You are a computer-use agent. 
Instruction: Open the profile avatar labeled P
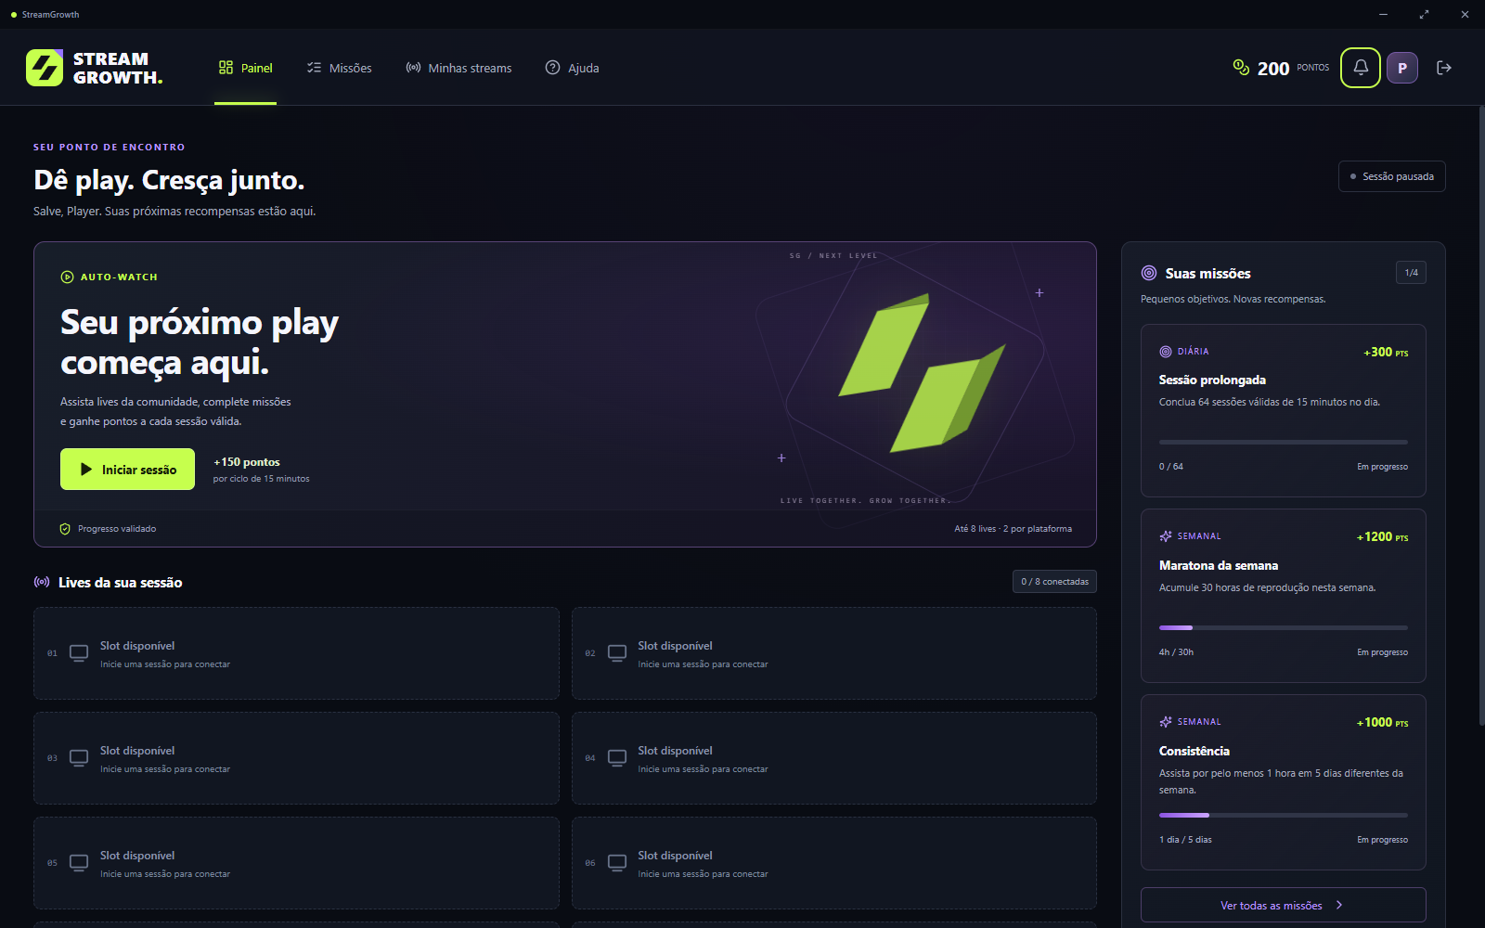(x=1402, y=68)
